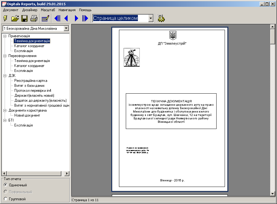The width and height of the screenshot is (277, 204).
Task: Open the report designer notepad icon
Action: 46,18
